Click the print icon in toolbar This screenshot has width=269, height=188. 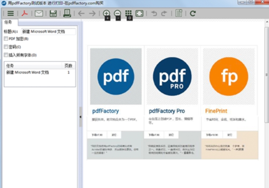[x=67, y=13]
